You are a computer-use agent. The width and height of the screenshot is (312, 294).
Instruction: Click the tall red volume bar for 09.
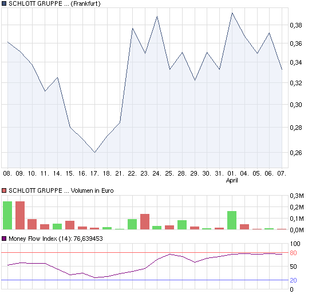[x=20, y=216]
